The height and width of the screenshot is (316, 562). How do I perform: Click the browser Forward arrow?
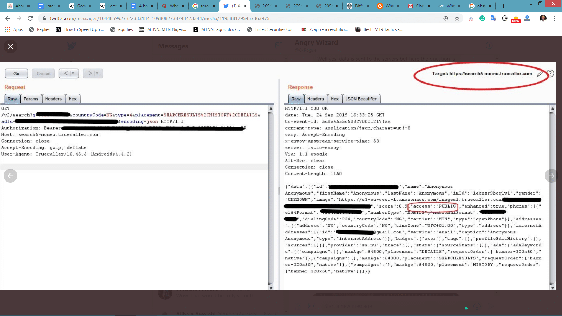pos(19,18)
